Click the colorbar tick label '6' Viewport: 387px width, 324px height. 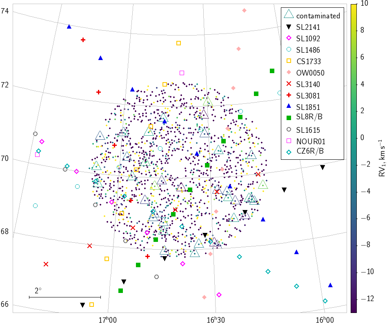coord(363,57)
